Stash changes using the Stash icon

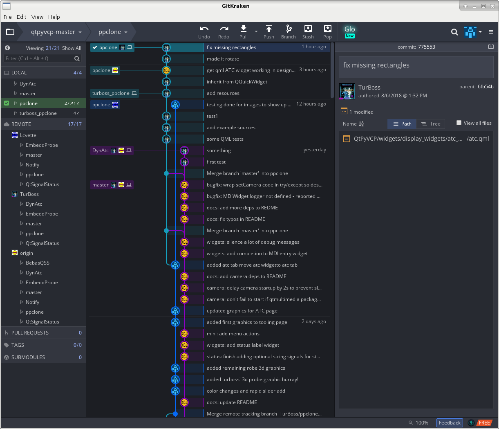pyautogui.click(x=308, y=28)
